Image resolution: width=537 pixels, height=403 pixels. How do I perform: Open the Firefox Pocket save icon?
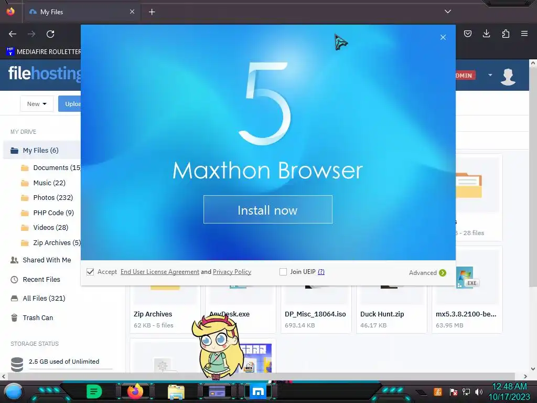click(x=467, y=34)
